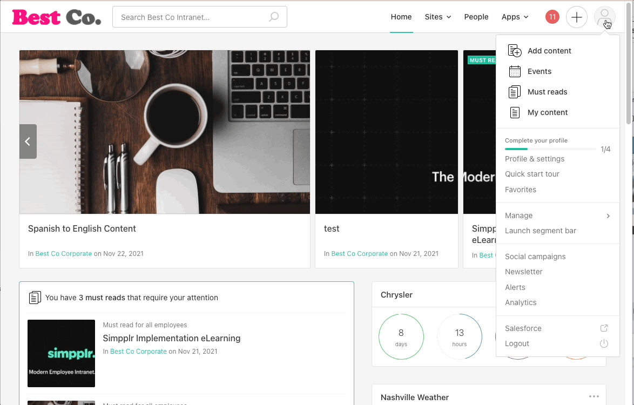Screen dimensions: 634x405
Task: Open Nashville Weather options ellipsis
Action: [x=594, y=396]
